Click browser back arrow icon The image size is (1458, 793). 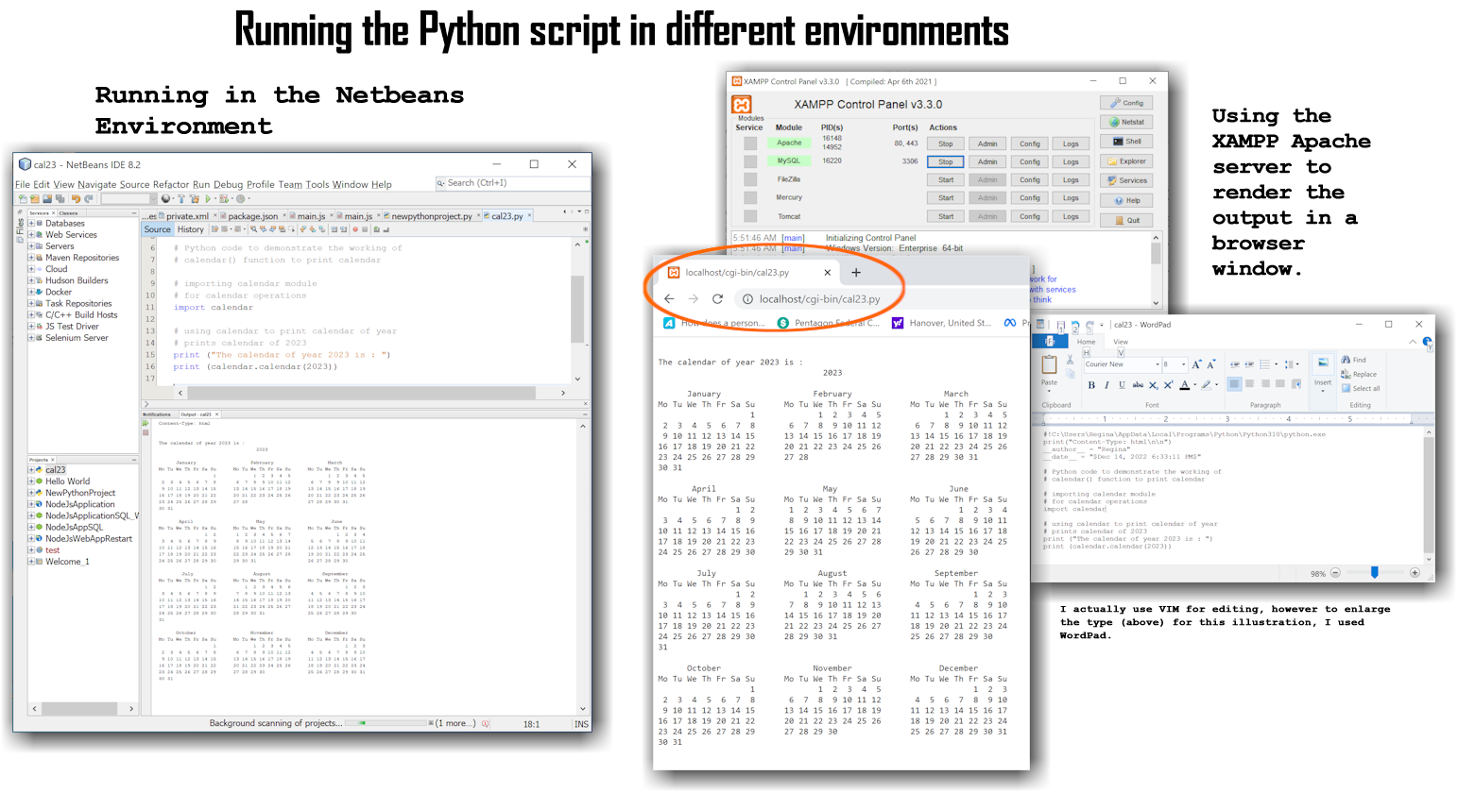[669, 298]
